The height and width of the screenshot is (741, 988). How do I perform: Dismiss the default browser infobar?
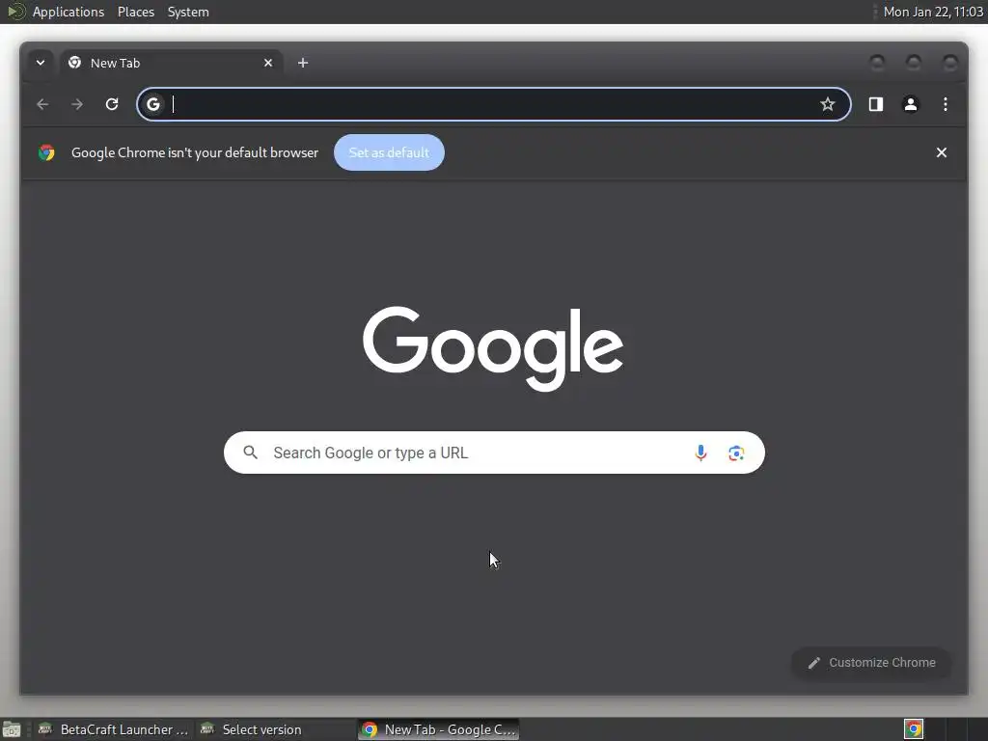(x=942, y=152)
